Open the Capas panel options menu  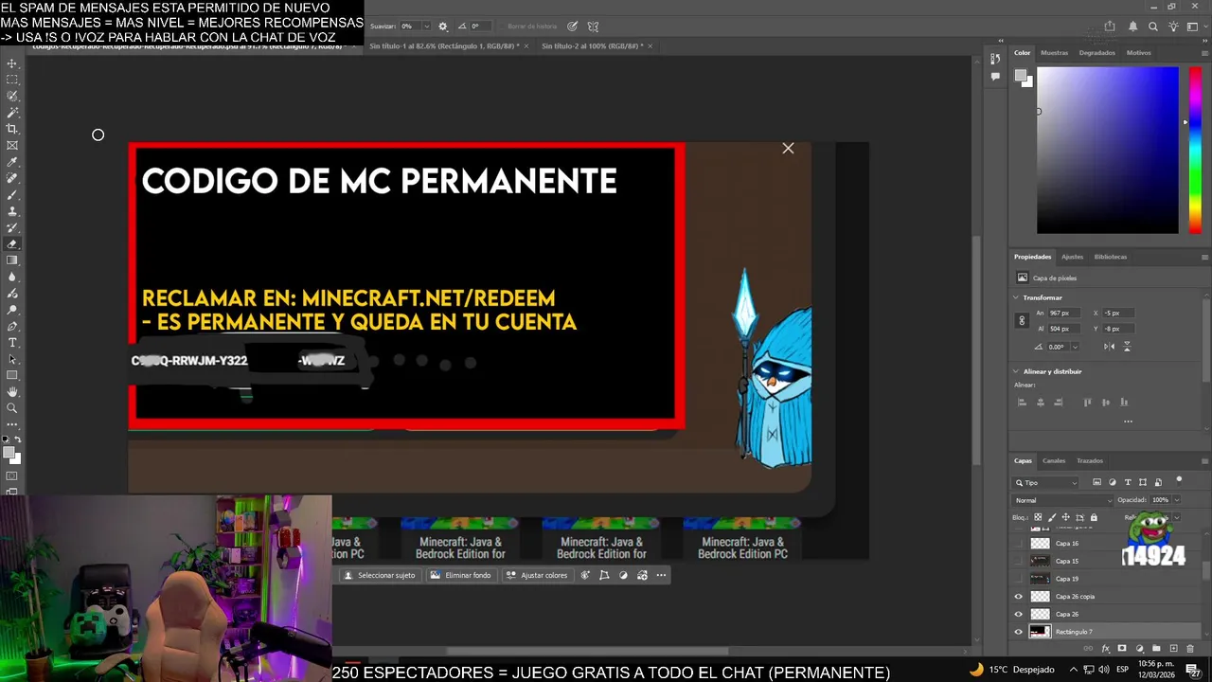point(1204,461)
